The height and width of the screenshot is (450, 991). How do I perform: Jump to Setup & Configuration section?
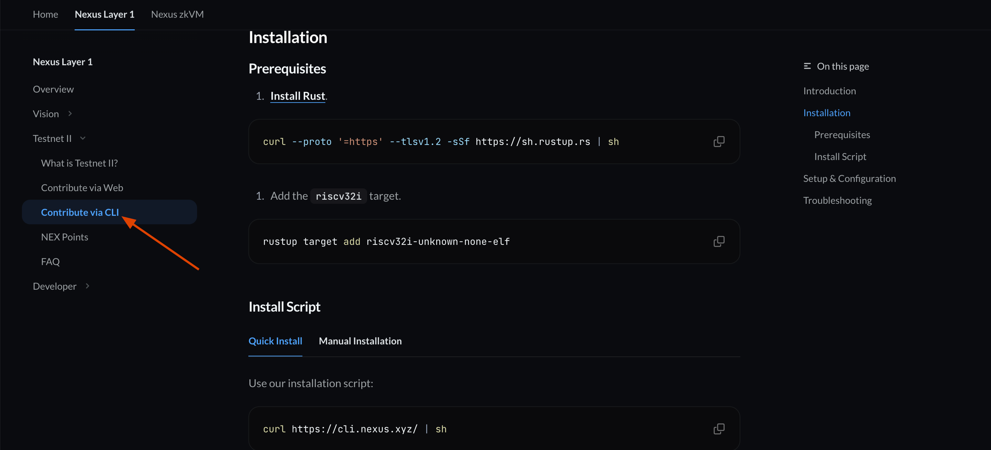pos(849,178)
